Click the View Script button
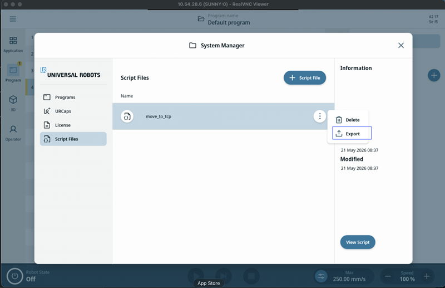Image resolution: width=445 pixels, height=288 pixels. (358, 242)
